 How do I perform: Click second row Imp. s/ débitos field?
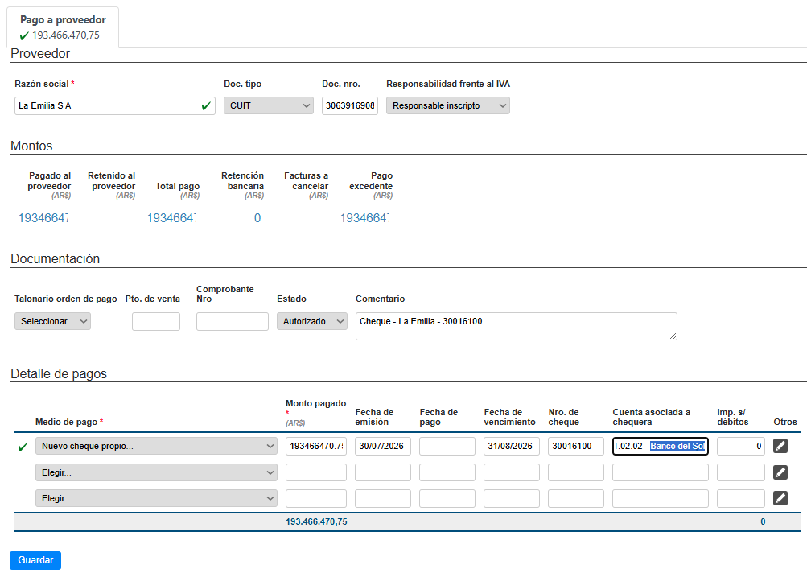[740, 472]
